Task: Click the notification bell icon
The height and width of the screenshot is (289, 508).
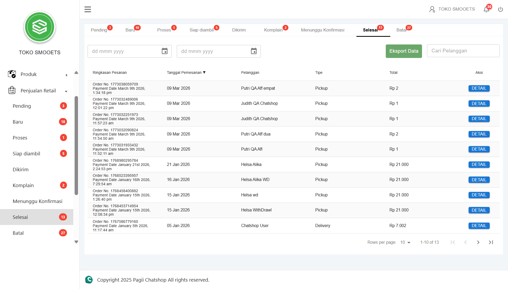Action: (486, 10)
